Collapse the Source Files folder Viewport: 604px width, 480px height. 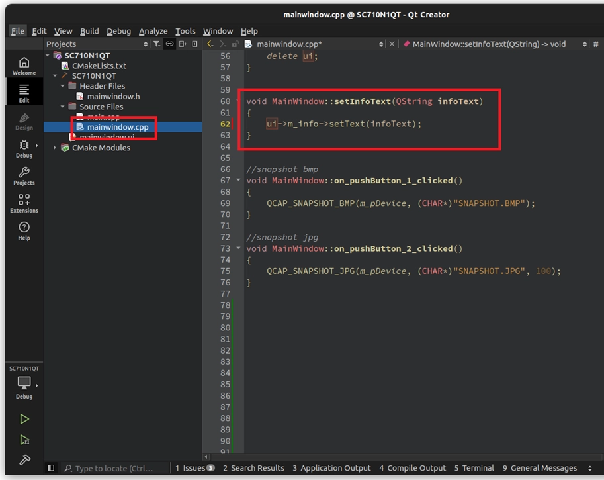click(62, 107)
